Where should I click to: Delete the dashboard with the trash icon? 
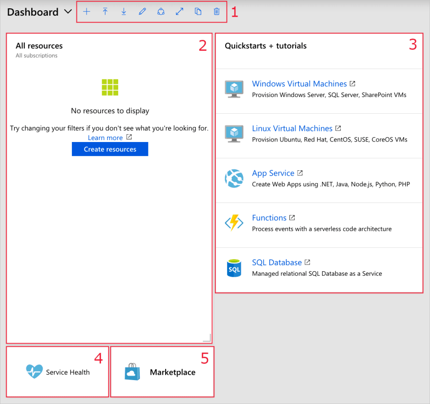(x=216, y=12)
